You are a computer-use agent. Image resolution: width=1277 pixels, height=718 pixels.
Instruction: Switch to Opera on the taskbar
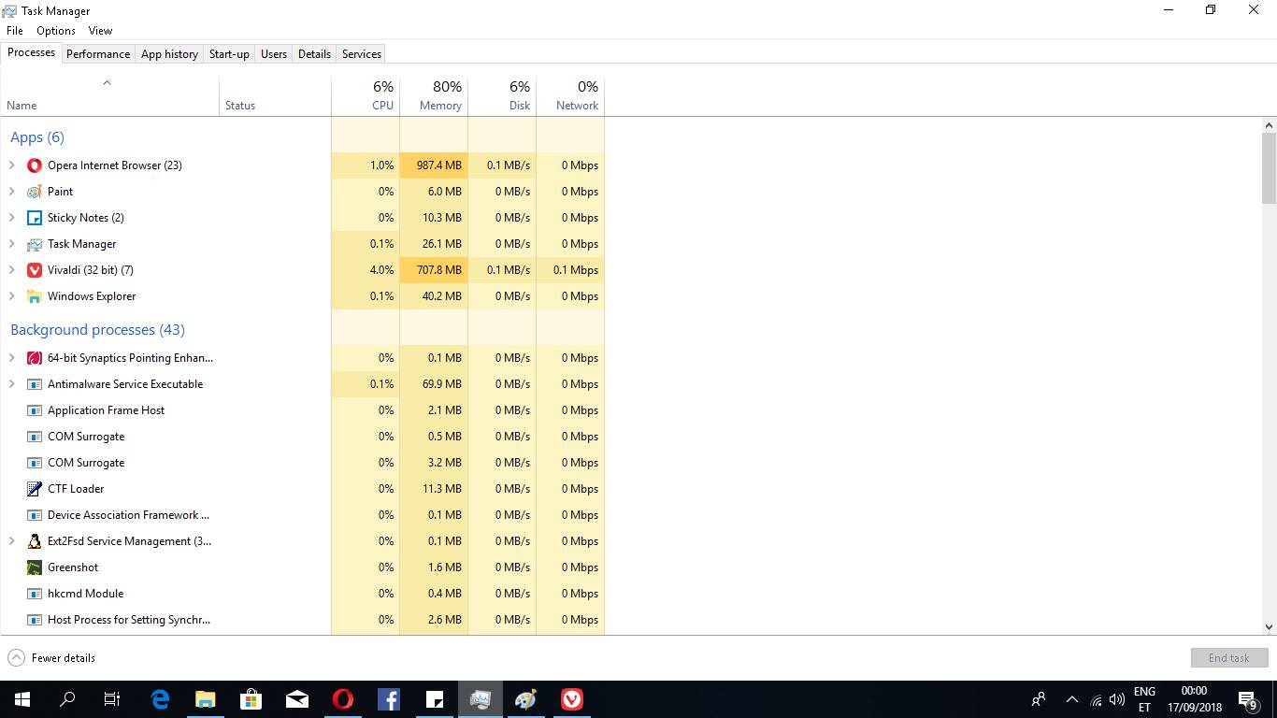[343, 699]
